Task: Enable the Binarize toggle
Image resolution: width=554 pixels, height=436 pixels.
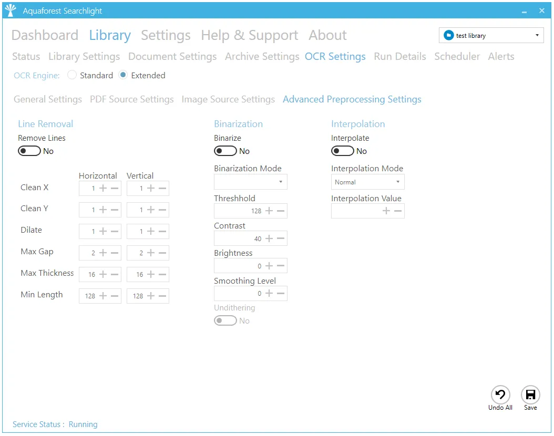Action: tap(225, 151)
